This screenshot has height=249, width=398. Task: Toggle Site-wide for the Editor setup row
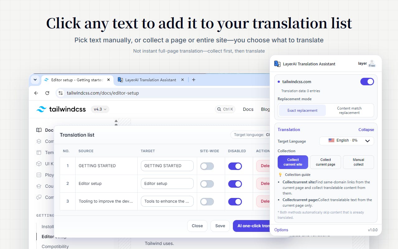tap(207, 184)
